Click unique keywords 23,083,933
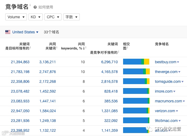Viewport: 187px width, 137px height. tap(20, 101)
